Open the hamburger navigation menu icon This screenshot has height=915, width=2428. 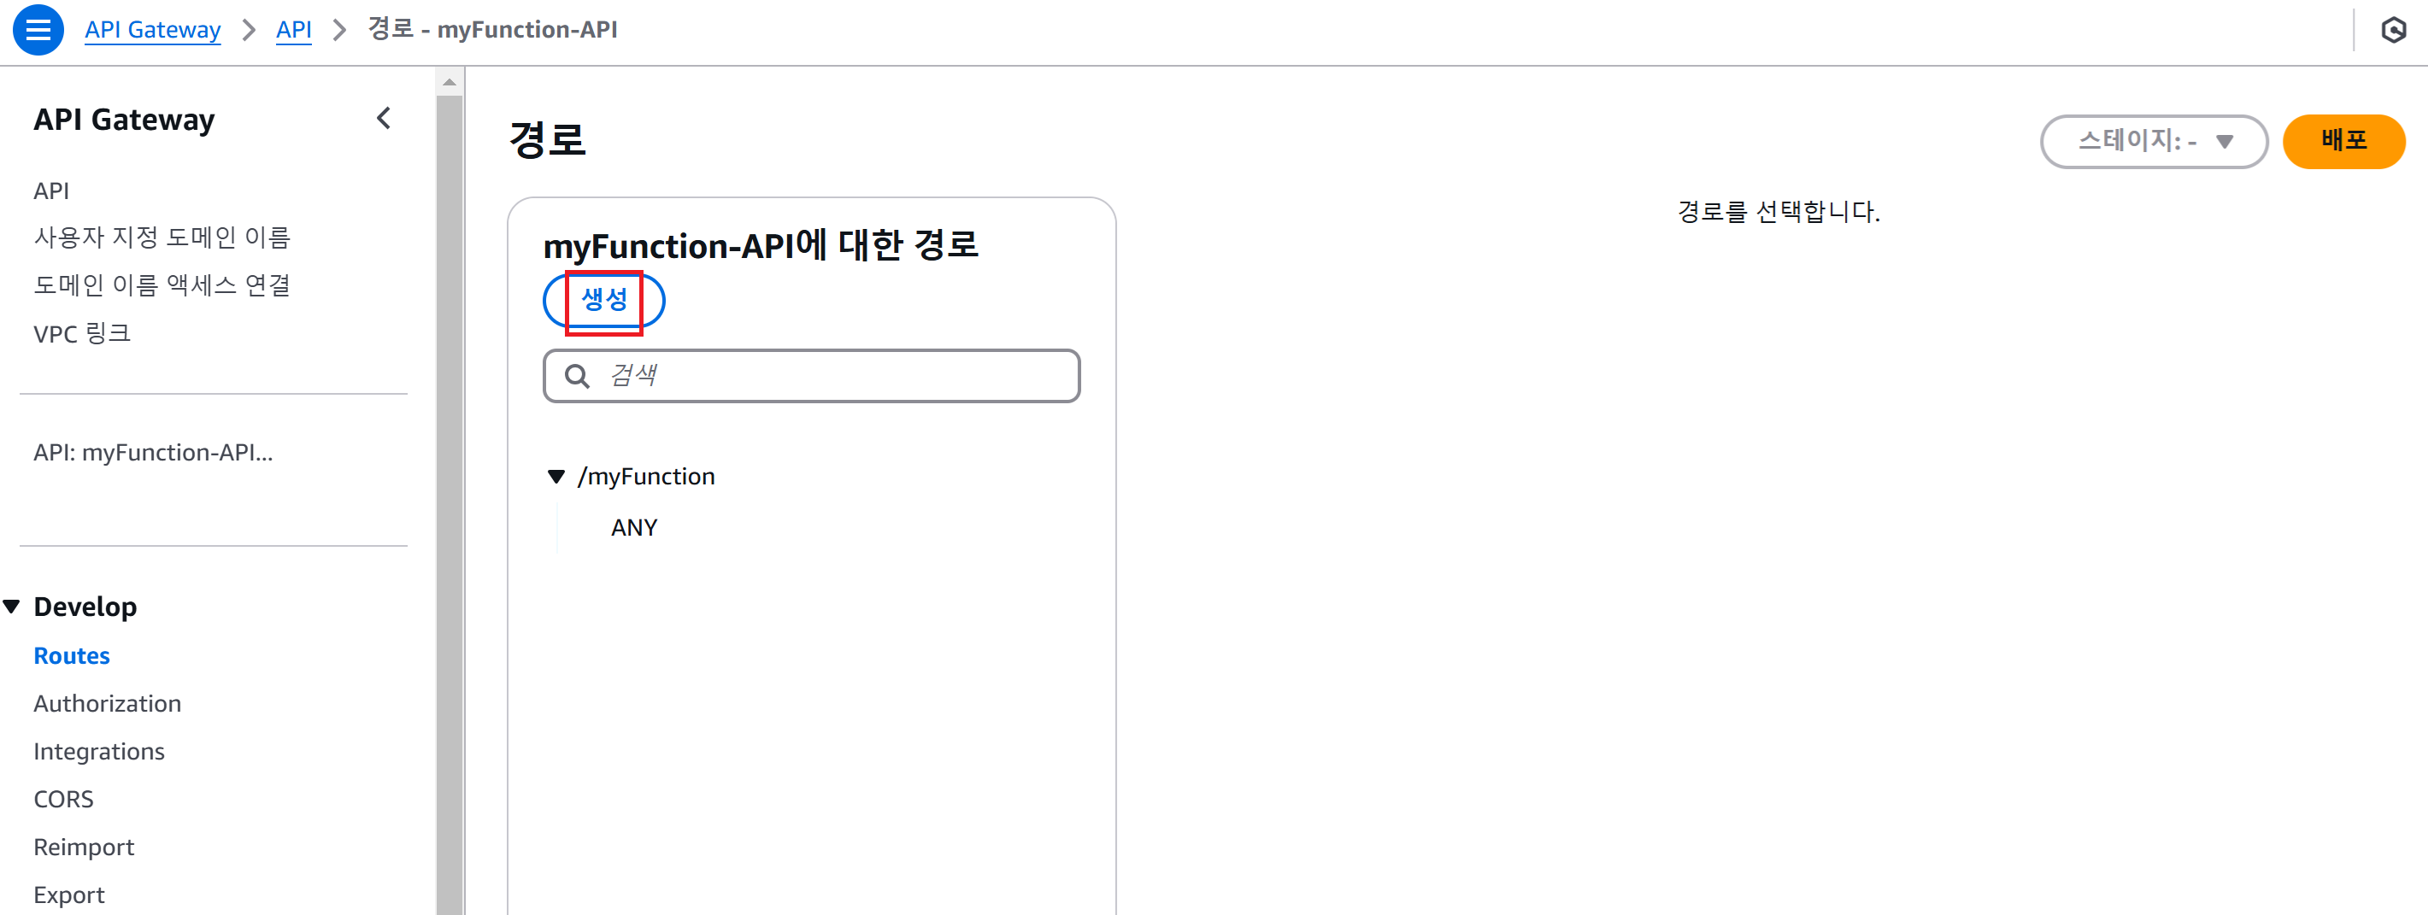pos(38,30)
